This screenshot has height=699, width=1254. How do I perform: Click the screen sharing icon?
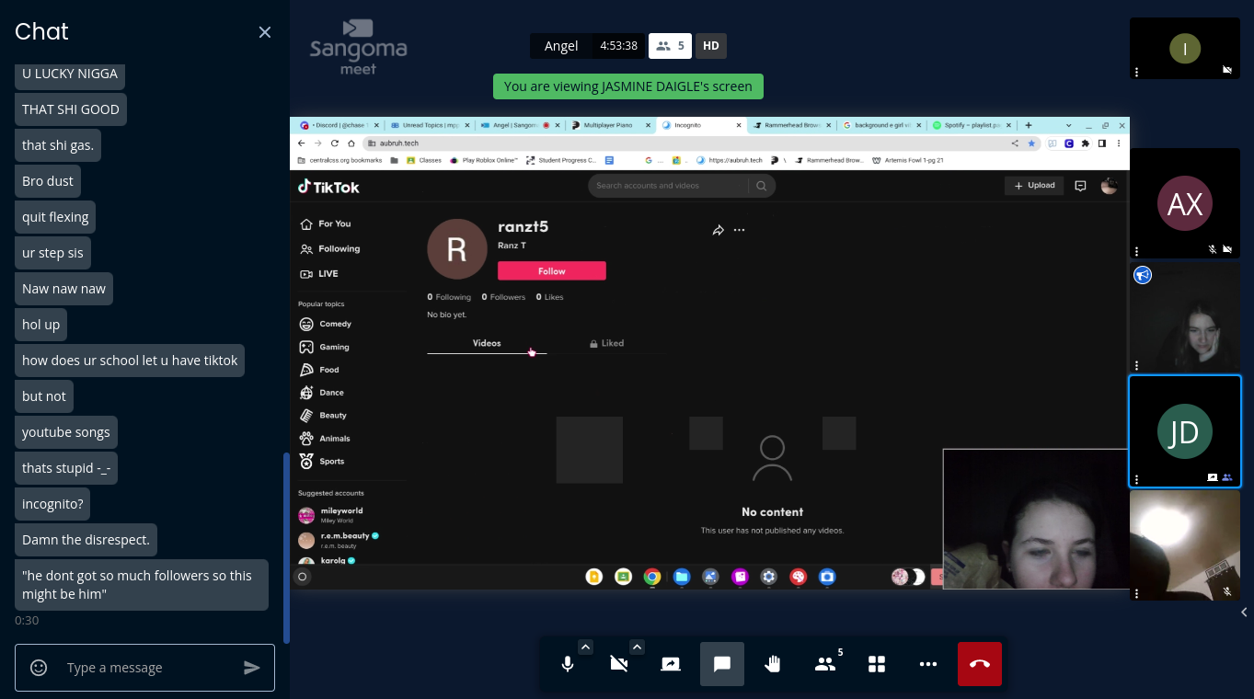point(670,664)
